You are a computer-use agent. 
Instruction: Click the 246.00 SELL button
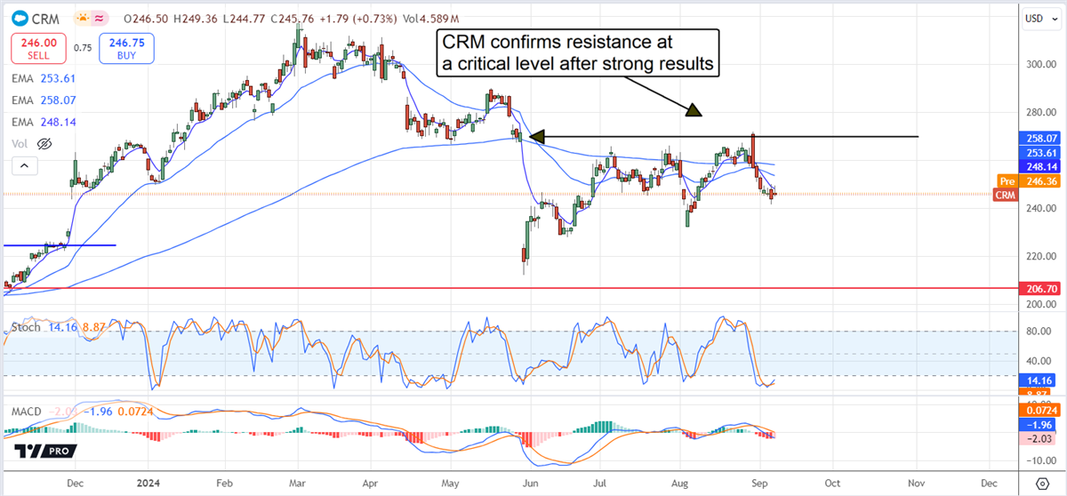[36, 48]
